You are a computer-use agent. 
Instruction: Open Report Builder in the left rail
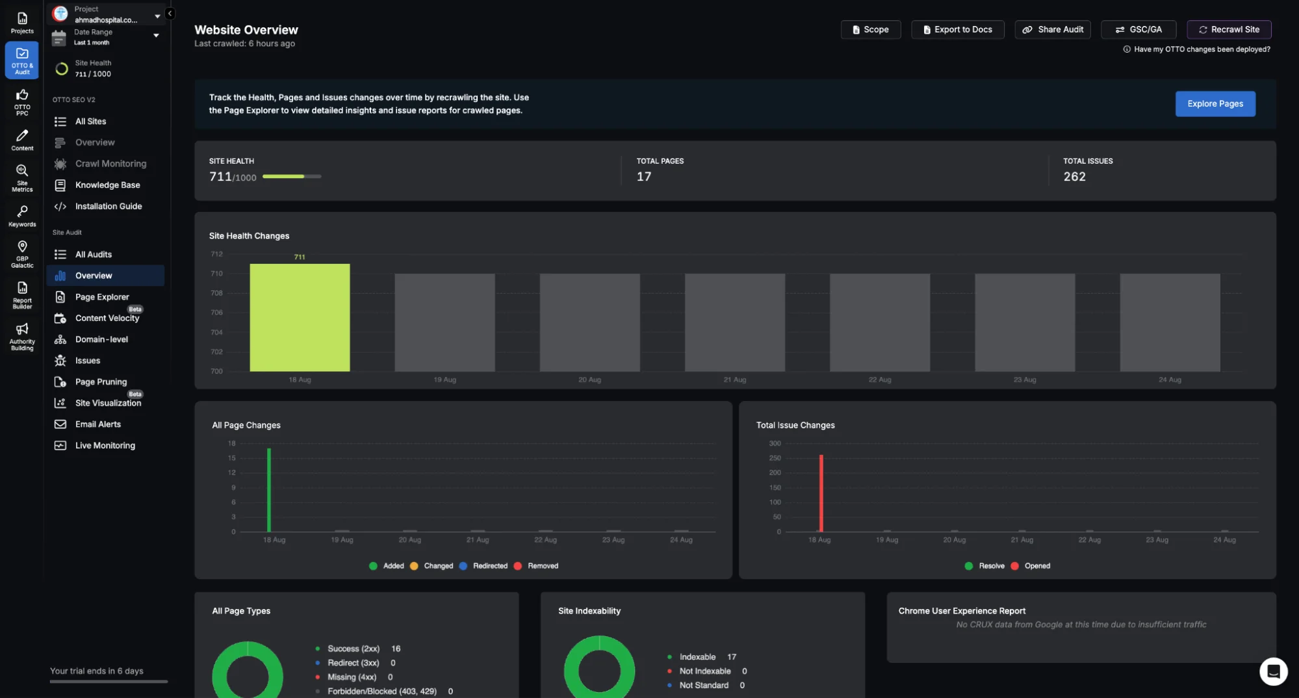[22, 294]
